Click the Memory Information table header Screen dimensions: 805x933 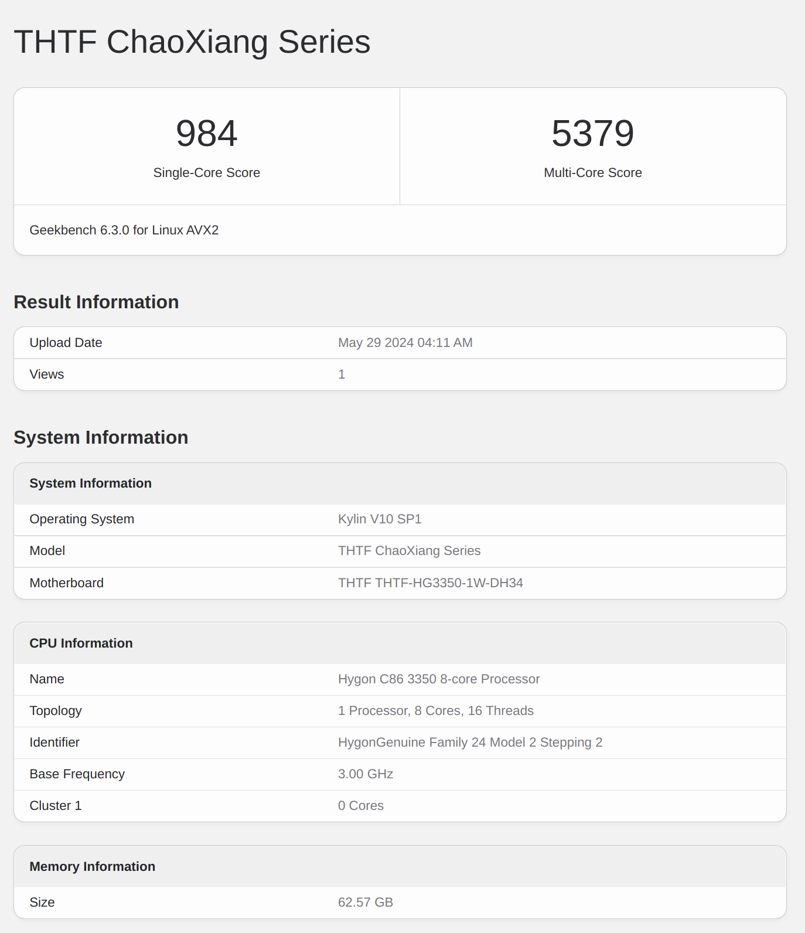click(x=92, y=867)
